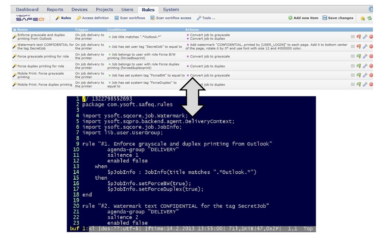
Task: Switch to the System tab
Action: pyautogui.click(x=171, y=9)
